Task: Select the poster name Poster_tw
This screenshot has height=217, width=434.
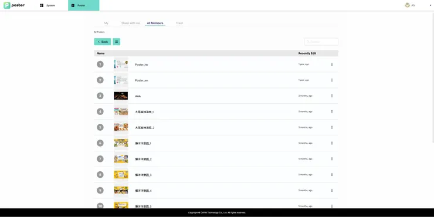Action: click(x=141, y=65)
